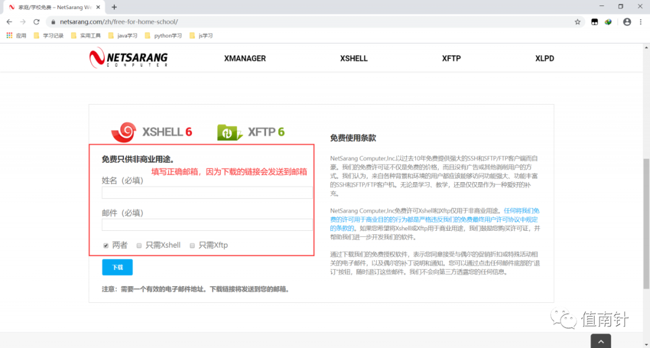Click the address bar URL
This screenshot has height=348, width=650.
(119, 22)
